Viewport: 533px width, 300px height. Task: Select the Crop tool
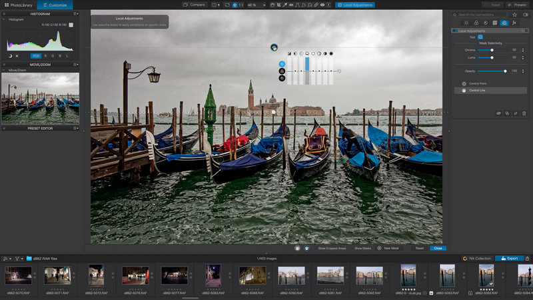(278, 5)
